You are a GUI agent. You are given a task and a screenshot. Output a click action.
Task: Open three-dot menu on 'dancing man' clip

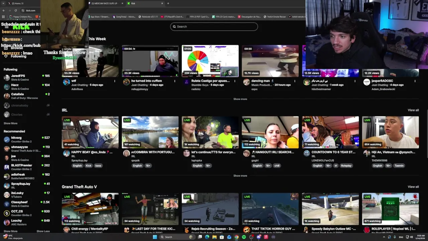(295, 81)
